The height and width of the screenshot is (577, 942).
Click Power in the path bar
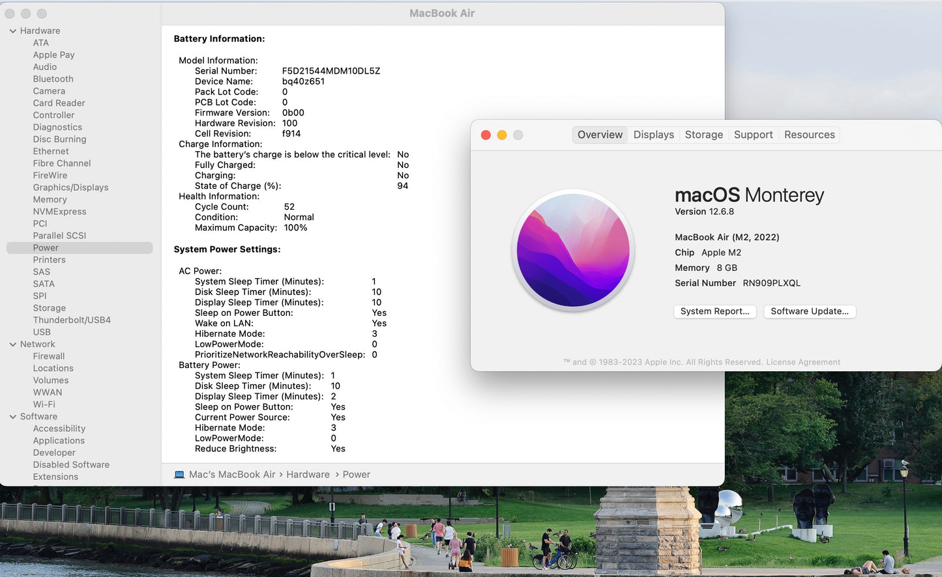tap(357, 475)
